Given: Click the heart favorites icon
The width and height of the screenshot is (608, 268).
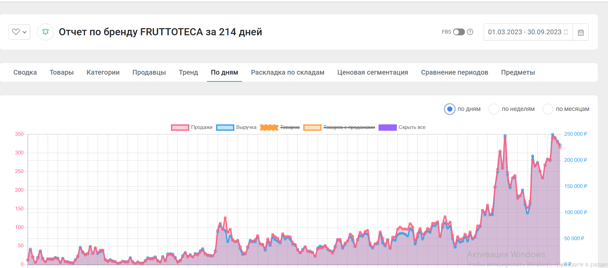Looking at the screenshot, I should point(16,32).
